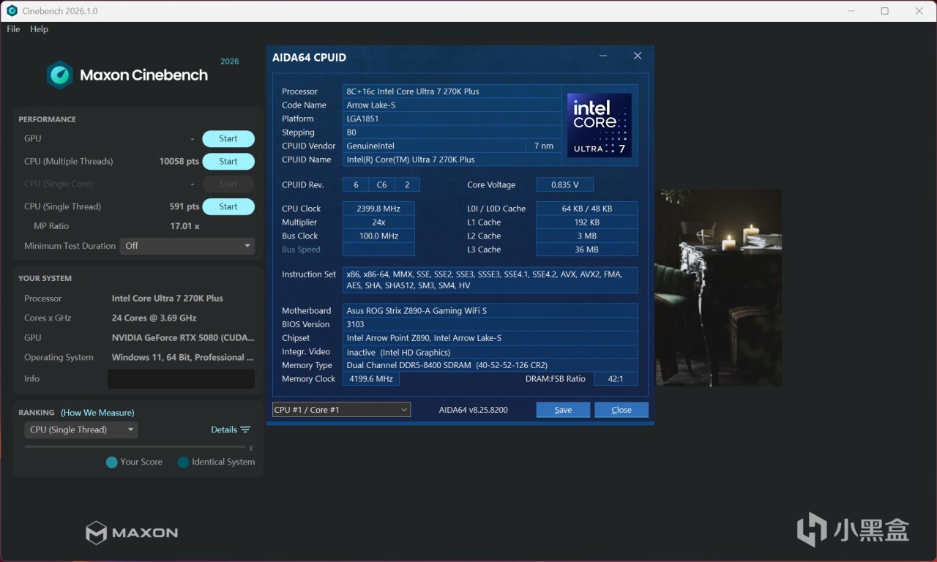Click the 7 nm process field

(x=544, y=146)
